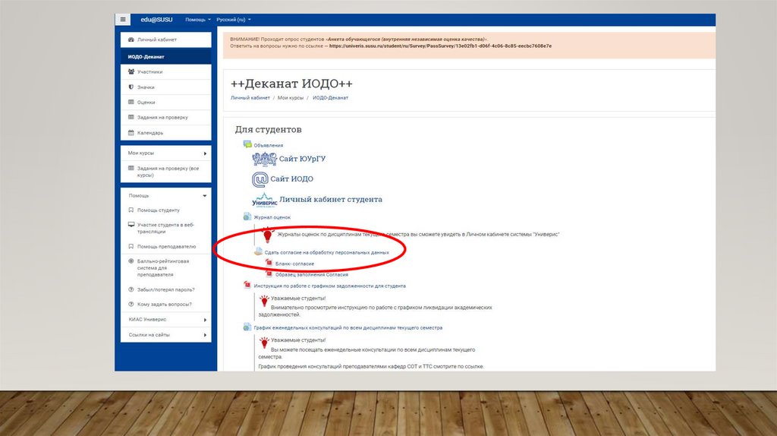Screen dimensions: 777x436
Task: Open the Журнал оценок link
Action: click(272, 217)
